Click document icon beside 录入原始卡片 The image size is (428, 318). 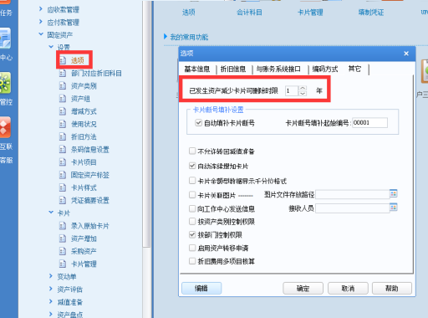coord(63,226)
